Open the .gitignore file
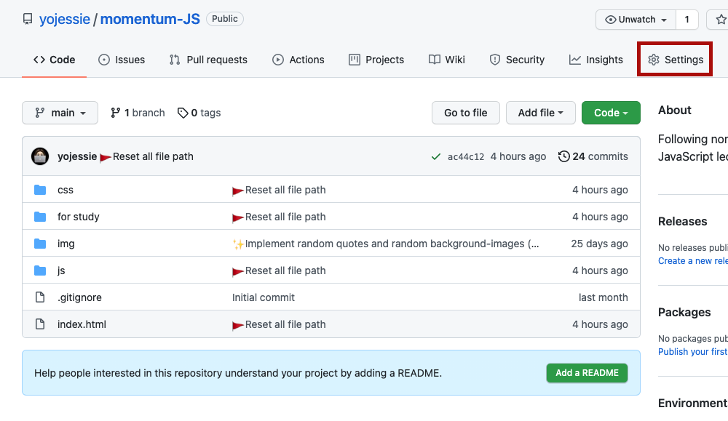The height and width of the screenshot is (421, 728). point(79,297)
